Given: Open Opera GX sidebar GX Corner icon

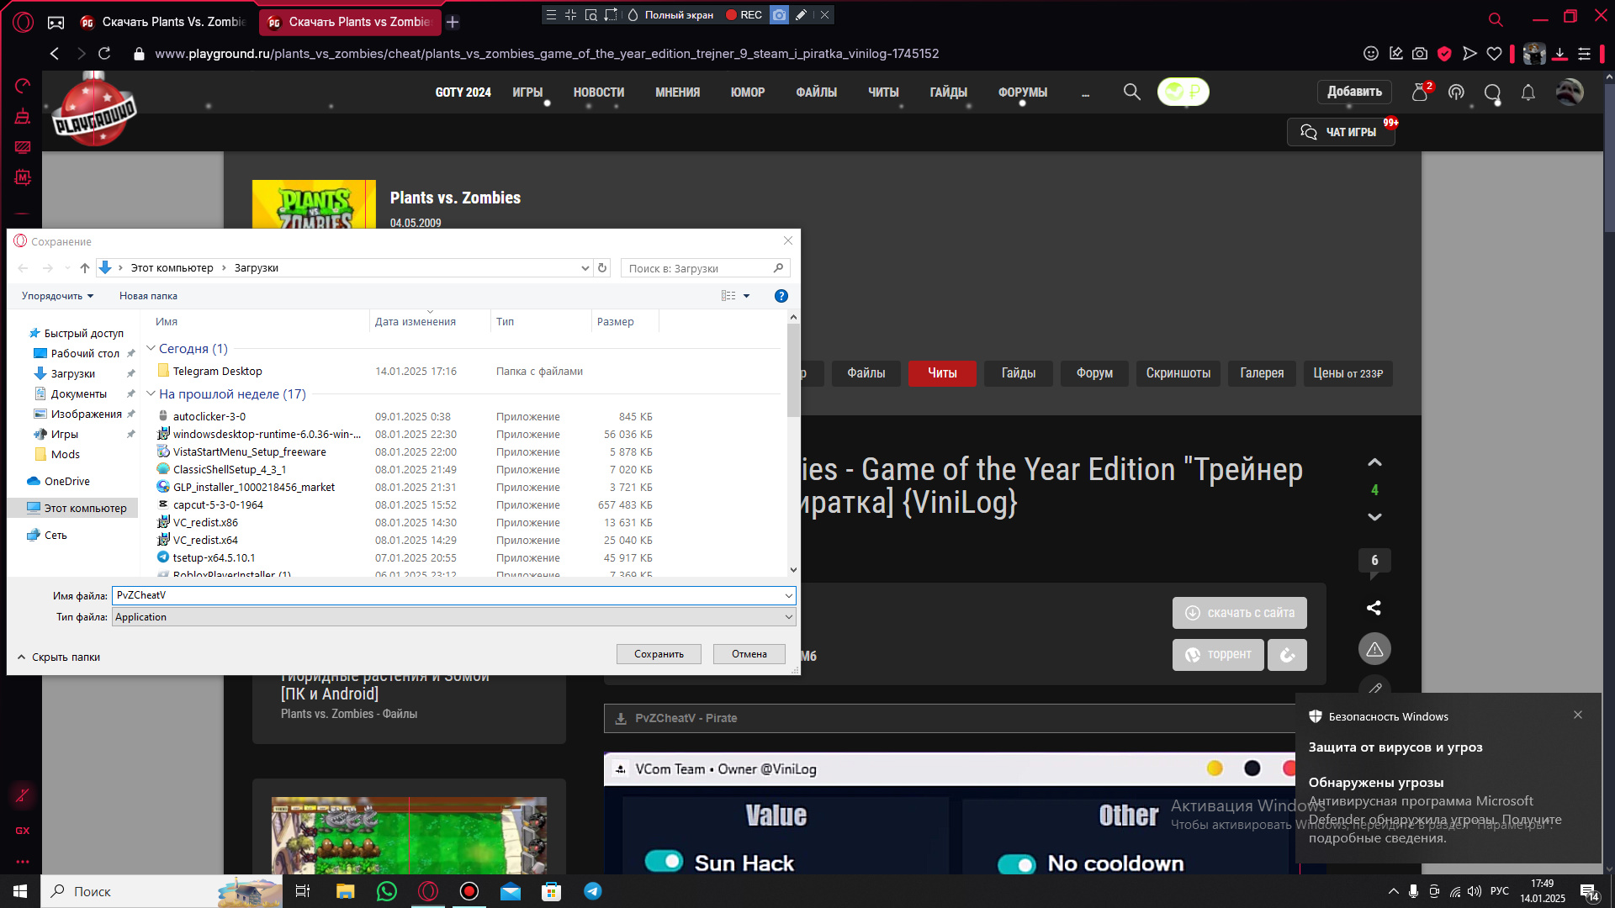Looking at the screenshot, I should click(23, 831).
